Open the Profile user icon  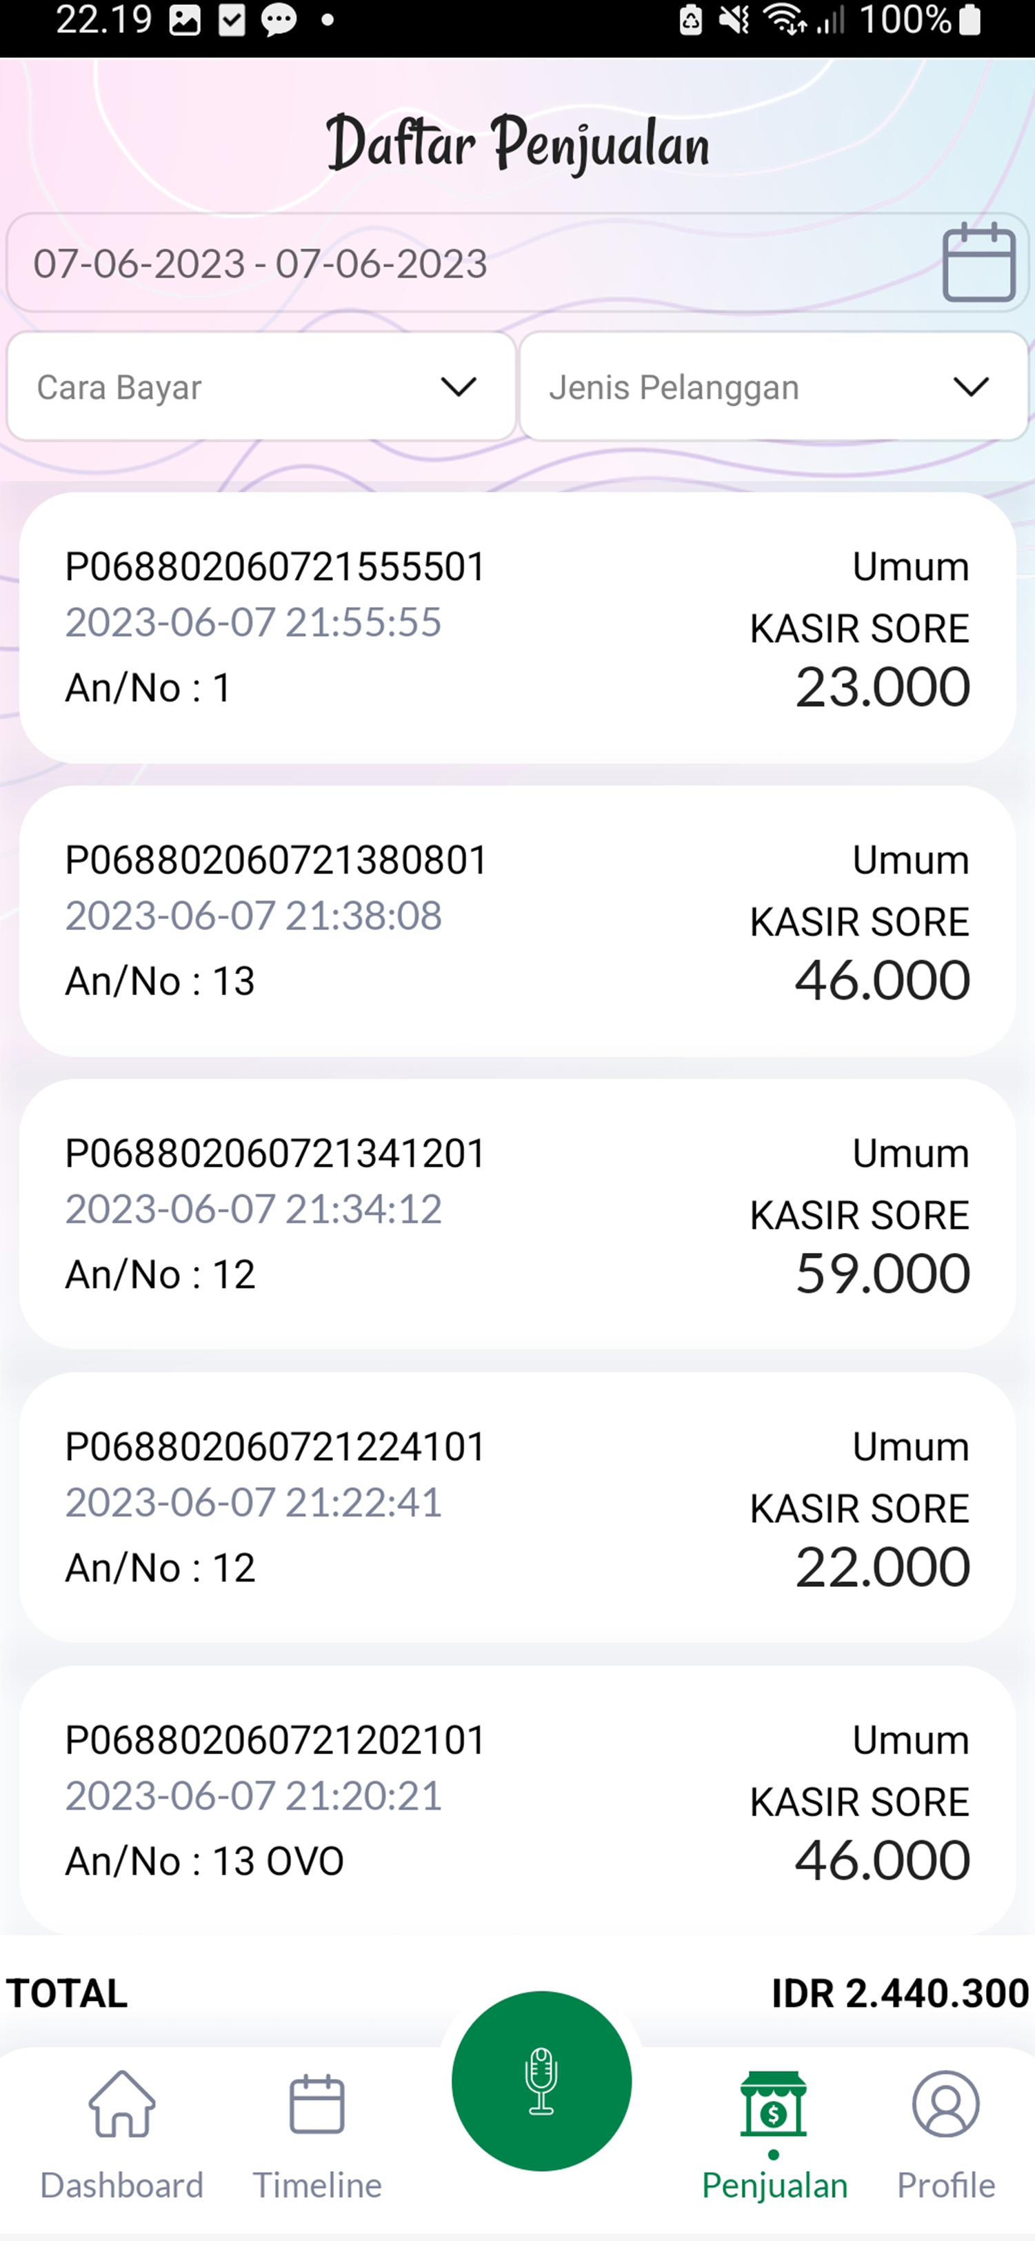(945, 2104)
